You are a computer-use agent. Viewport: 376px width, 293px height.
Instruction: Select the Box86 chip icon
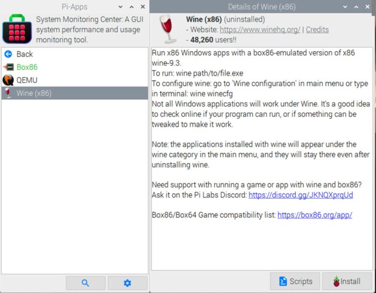pos(8,67)
